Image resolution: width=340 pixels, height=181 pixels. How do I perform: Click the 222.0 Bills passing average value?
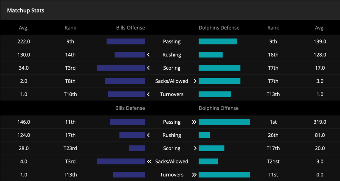click(x=24, y=41)
